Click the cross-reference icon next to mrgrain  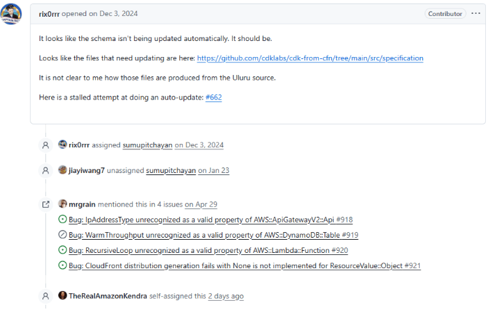tap(46, 204)
